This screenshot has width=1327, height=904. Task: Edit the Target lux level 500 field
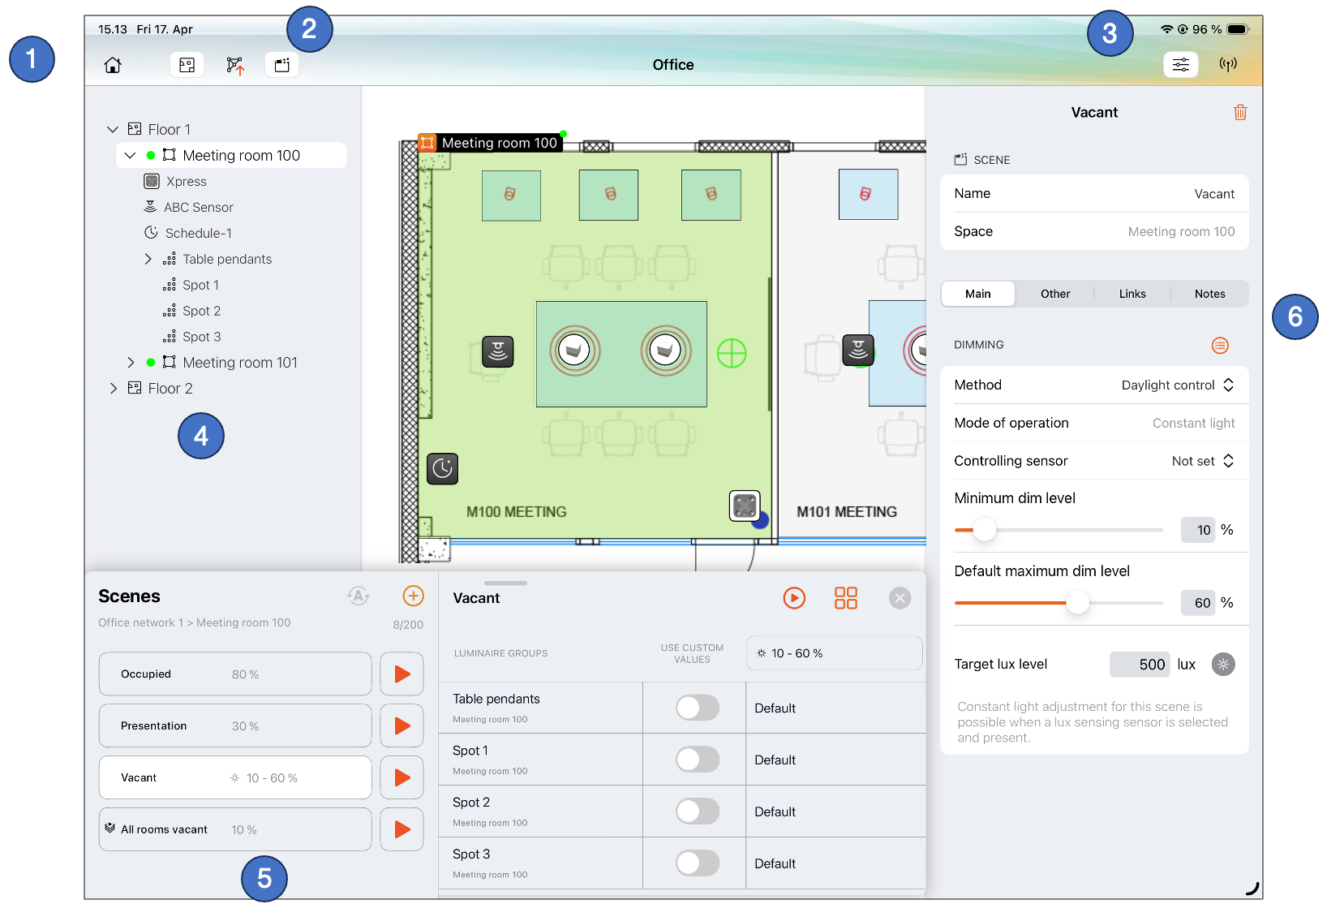(1140, 665)
